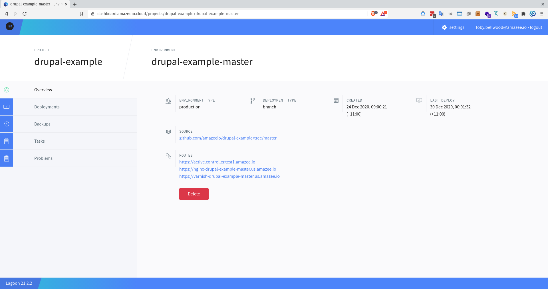
Task: Click the 'production' environment type value
Action: [190, 107]
